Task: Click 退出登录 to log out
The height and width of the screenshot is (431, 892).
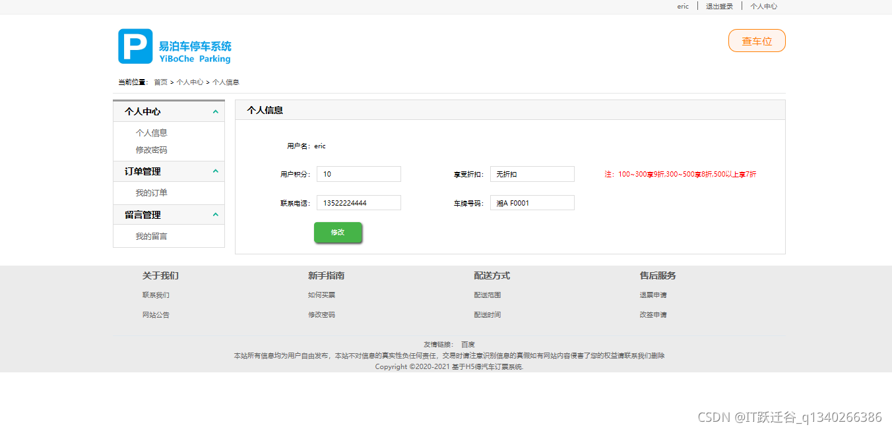Action: click(x=718, y=6)
